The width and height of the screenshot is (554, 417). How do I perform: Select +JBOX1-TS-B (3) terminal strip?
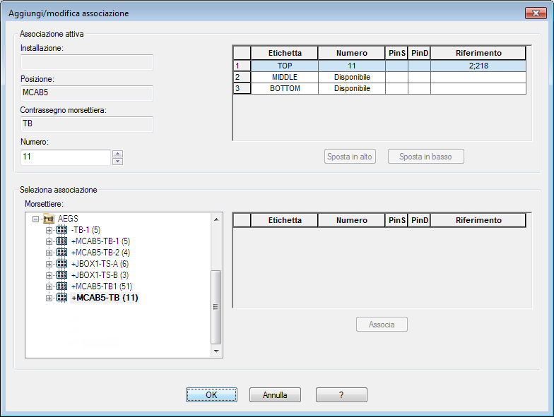point(100,275)
